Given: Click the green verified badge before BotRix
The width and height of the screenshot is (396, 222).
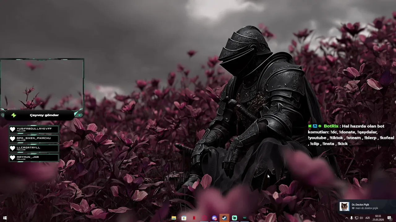Looking at the screenshot, I should 320,126.
